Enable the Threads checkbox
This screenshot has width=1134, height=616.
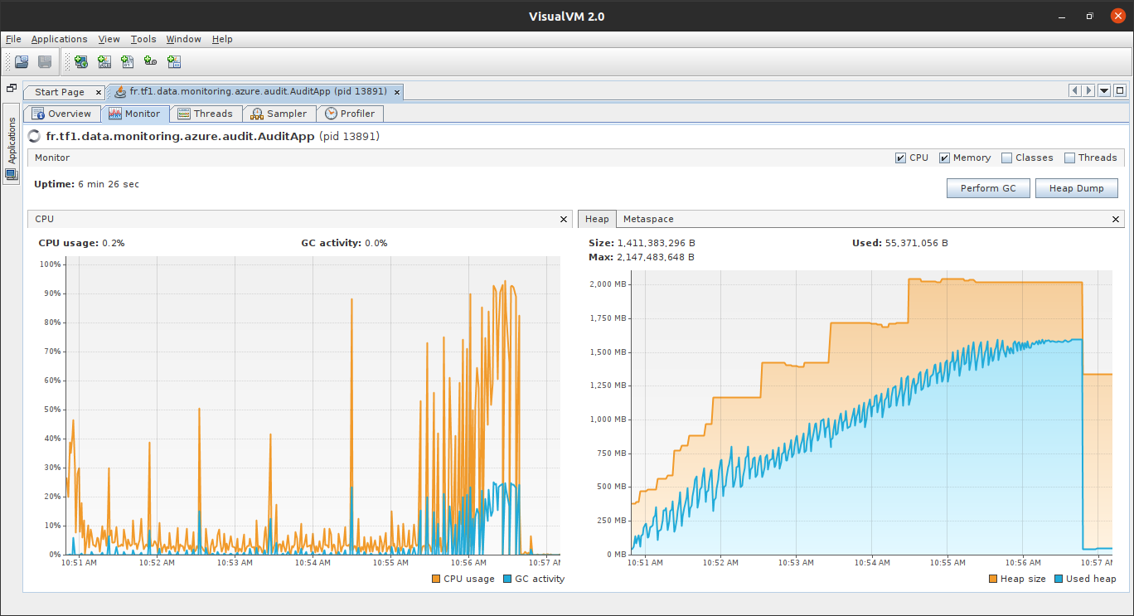[x=1069, y=158]
